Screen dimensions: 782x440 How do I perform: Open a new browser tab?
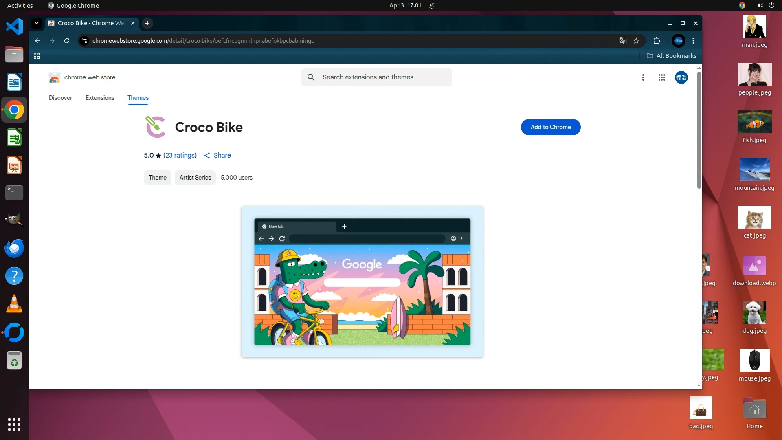(x=147, y=23)
